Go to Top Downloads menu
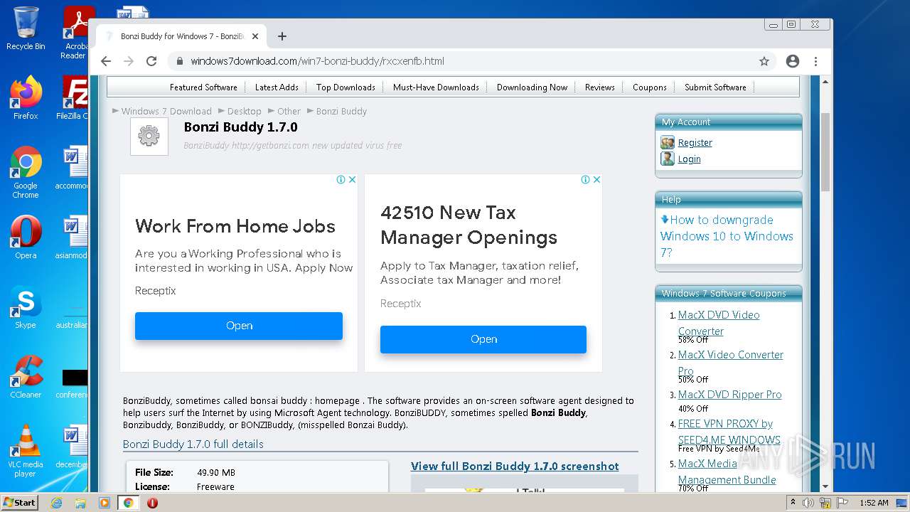 click(x=346, y=87)
